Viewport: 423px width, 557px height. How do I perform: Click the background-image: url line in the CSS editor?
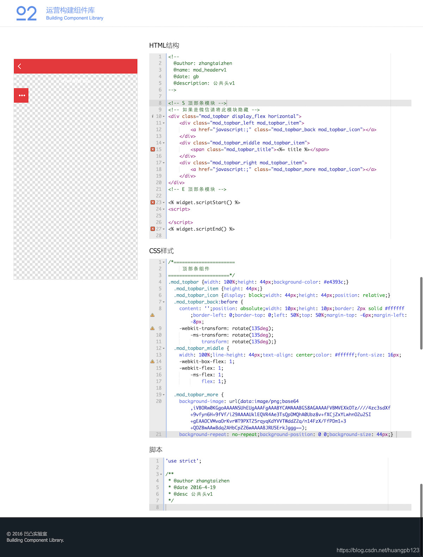(x=239, y=401)
